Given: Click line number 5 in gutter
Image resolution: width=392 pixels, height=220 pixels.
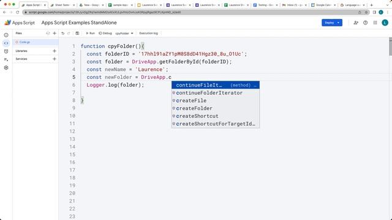Looking at the screenshot, I should 73,78.
